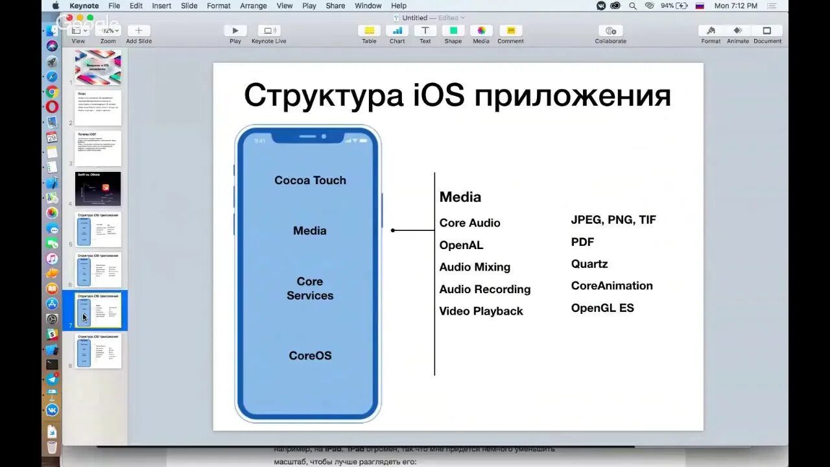
Task: Open the Edit menu
Action: (136, 6)
